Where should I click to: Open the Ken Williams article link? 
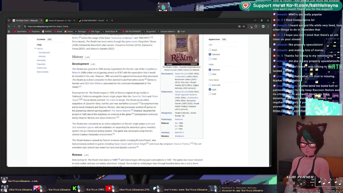point(96,83)
